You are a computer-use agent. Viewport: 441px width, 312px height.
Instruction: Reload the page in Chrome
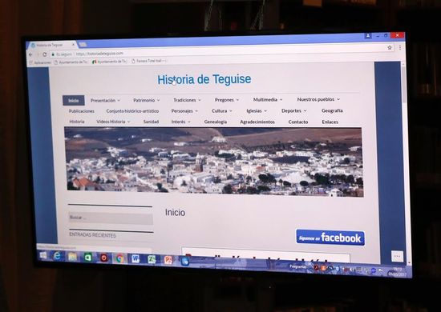[x=45, y=54]
